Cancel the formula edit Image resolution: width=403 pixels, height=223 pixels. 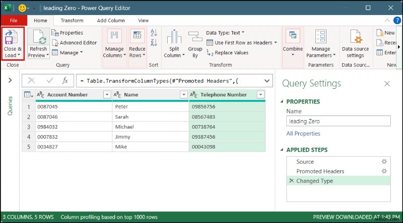[x=31, y=81]
